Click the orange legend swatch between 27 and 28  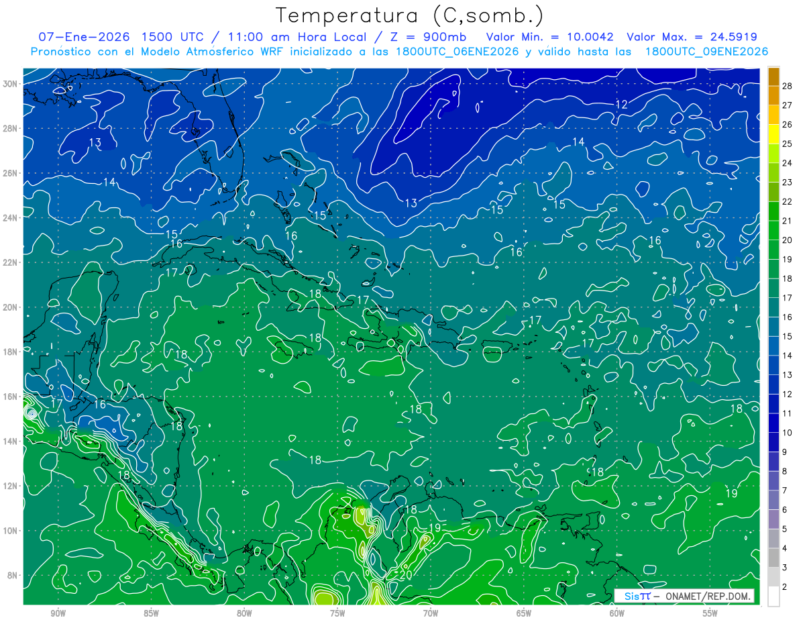(x=773, y=95)
